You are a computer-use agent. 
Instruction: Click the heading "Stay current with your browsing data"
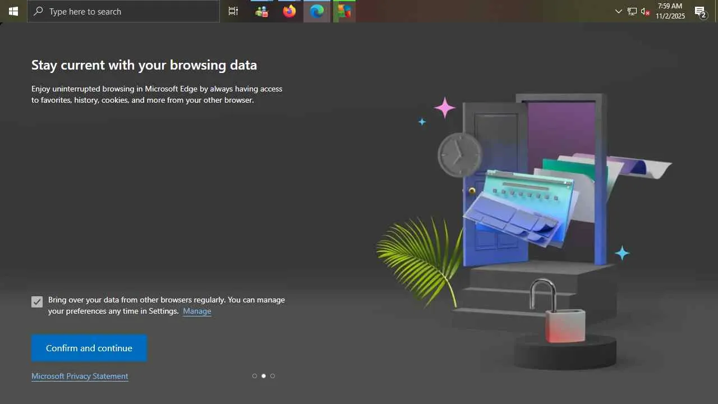(144, 65)
